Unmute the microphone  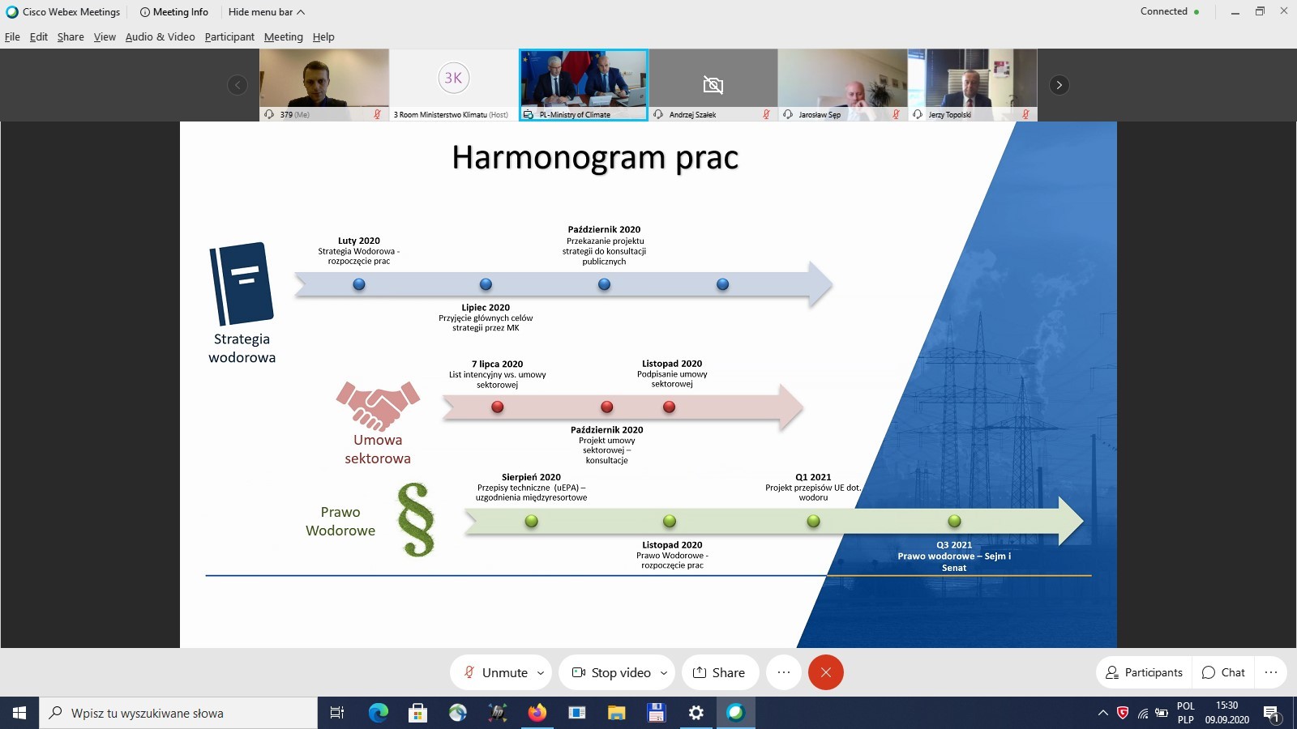[x=494, y=672]
